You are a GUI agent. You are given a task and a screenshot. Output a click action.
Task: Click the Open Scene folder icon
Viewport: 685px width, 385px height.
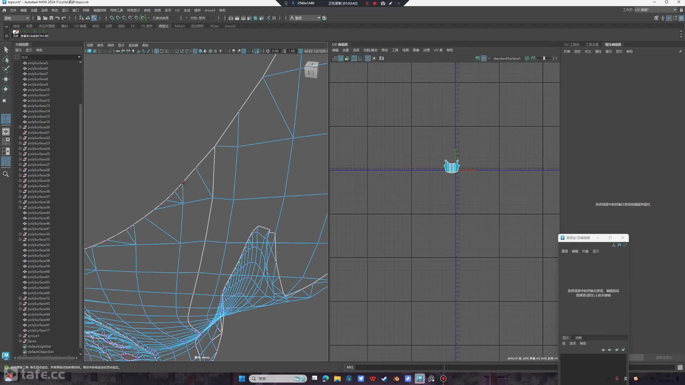(45, 18)
